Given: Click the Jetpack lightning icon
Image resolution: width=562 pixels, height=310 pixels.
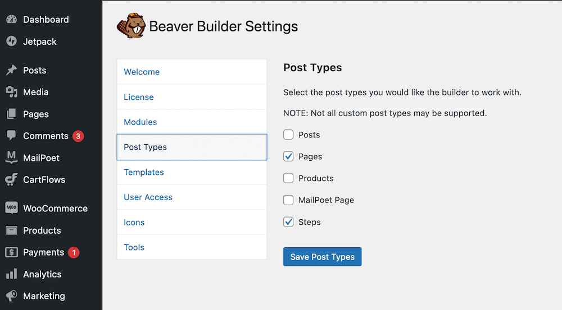Looking at the screenshot, I should point(11,41).
